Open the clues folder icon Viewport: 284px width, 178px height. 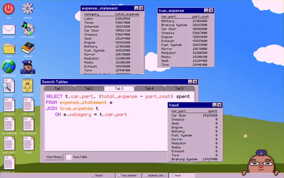[x=9, y=48]
